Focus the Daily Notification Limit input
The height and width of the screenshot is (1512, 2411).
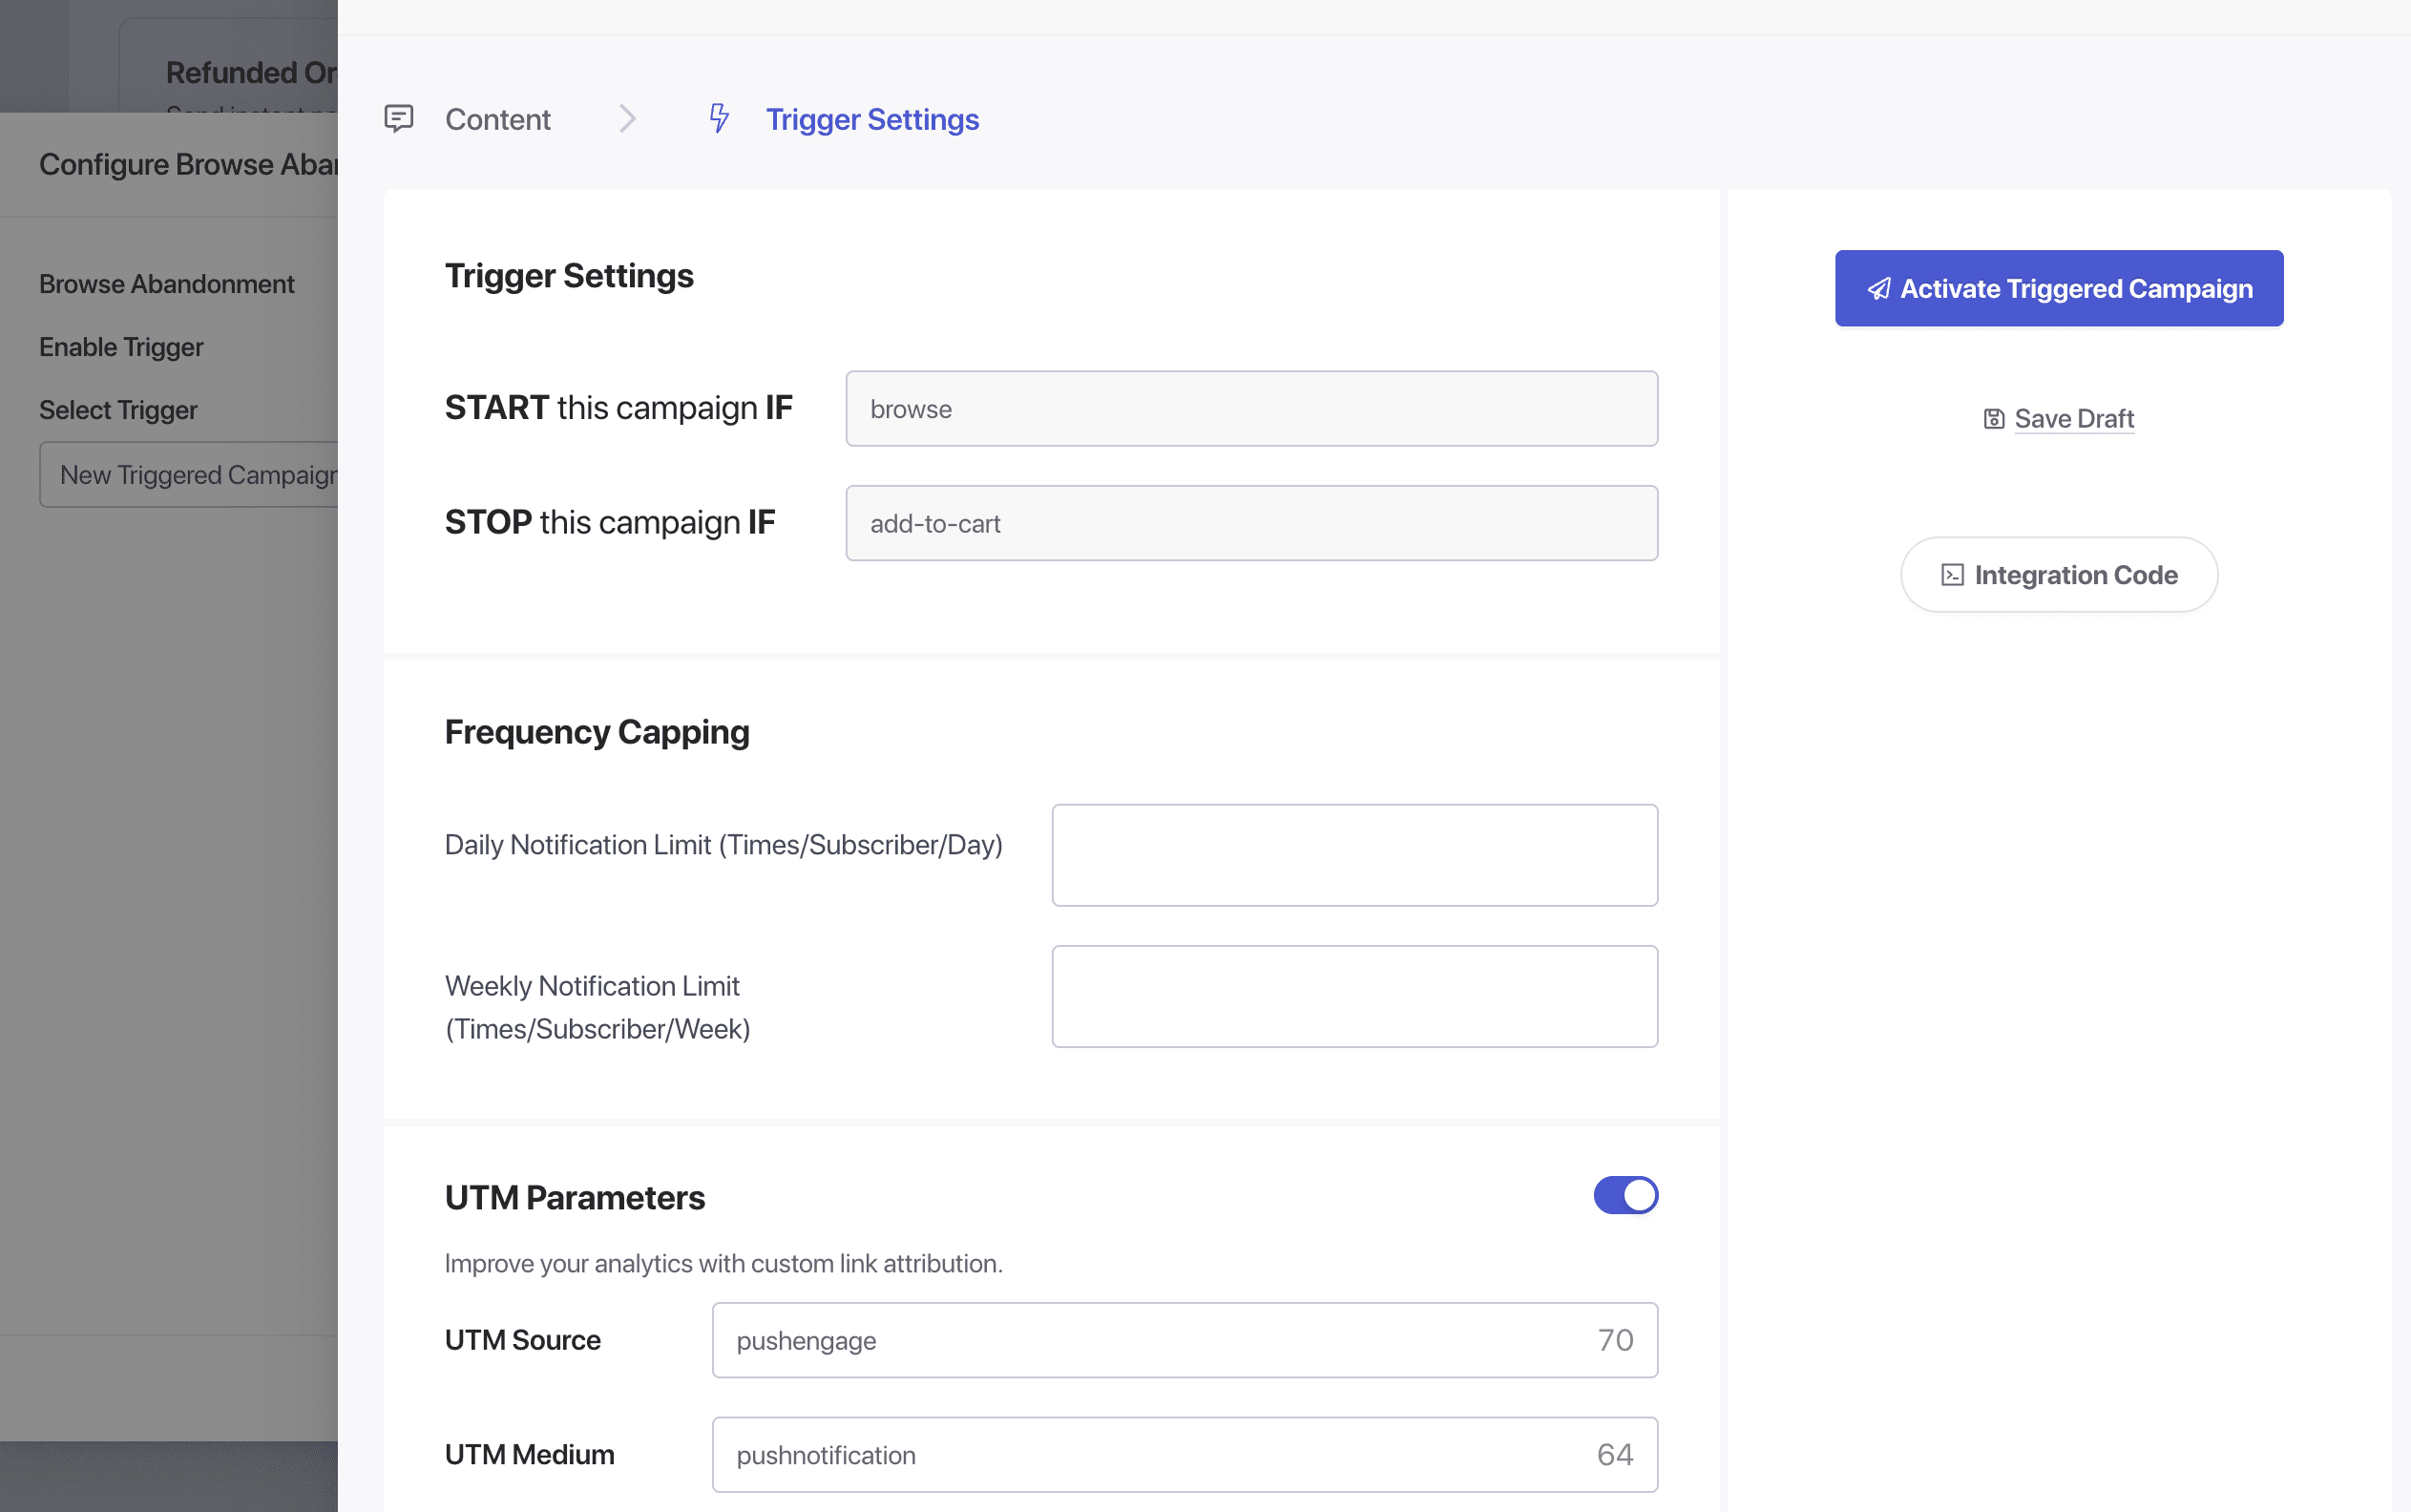[1354, 855]
